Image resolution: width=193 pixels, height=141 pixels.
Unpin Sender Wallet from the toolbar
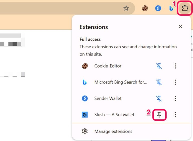159,98
